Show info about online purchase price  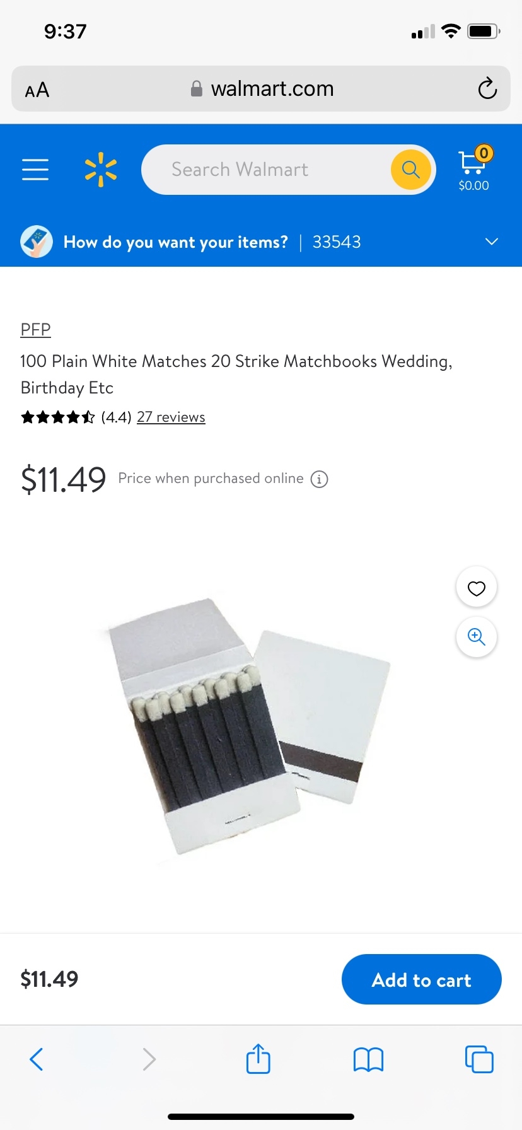pos(320,479)
